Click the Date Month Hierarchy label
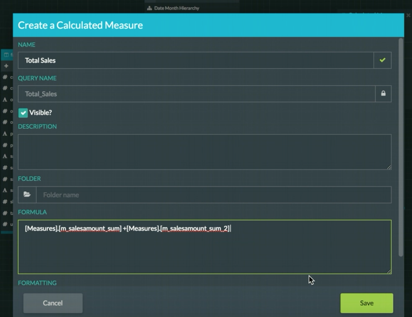Viewport: 412px width, 317px height. click(177, 8)
